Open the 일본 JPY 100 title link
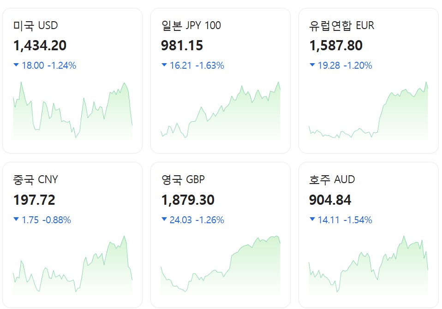The width and height of the screenshot is (442, 309). (x=191, y=25)
